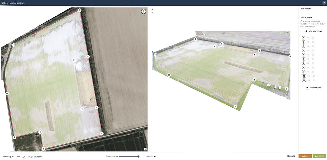This screenshot has height=160, width=327.
Task: Toggle the Boundary Show checkmark
Action: tap(13, 156)
